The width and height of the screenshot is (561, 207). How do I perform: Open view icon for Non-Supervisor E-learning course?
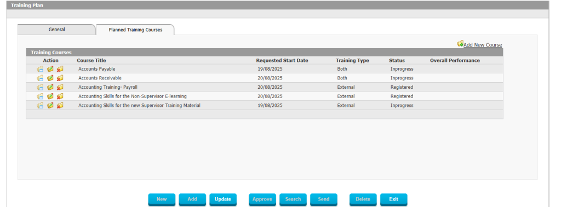(x=40, y=96)
